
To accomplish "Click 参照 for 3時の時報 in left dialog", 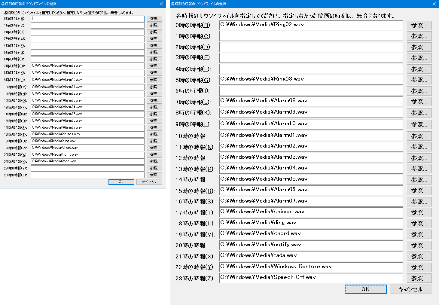I will 154,39.
